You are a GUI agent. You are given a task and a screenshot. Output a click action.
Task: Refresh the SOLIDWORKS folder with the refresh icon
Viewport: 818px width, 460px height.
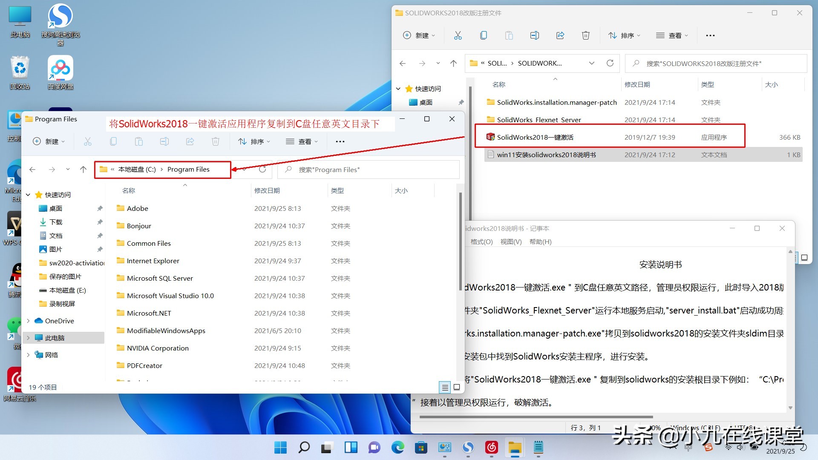click(x=610, y=63)
